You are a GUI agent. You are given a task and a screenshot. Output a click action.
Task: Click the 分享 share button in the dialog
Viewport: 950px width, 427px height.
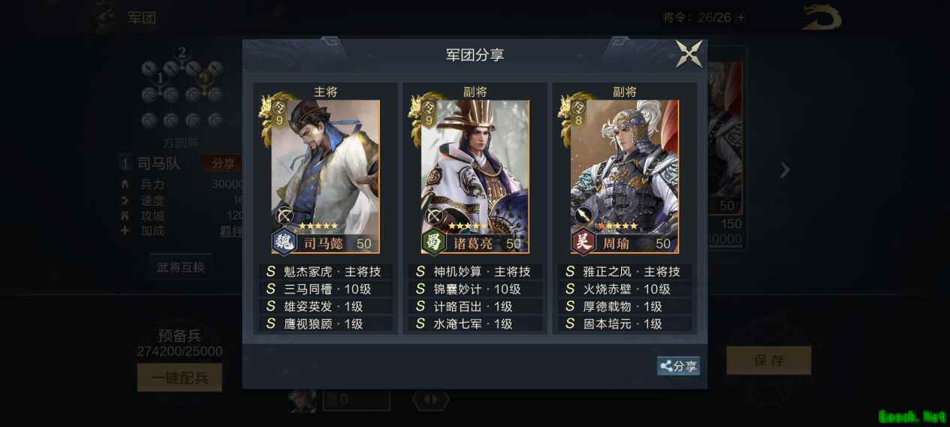pos(678,366)
